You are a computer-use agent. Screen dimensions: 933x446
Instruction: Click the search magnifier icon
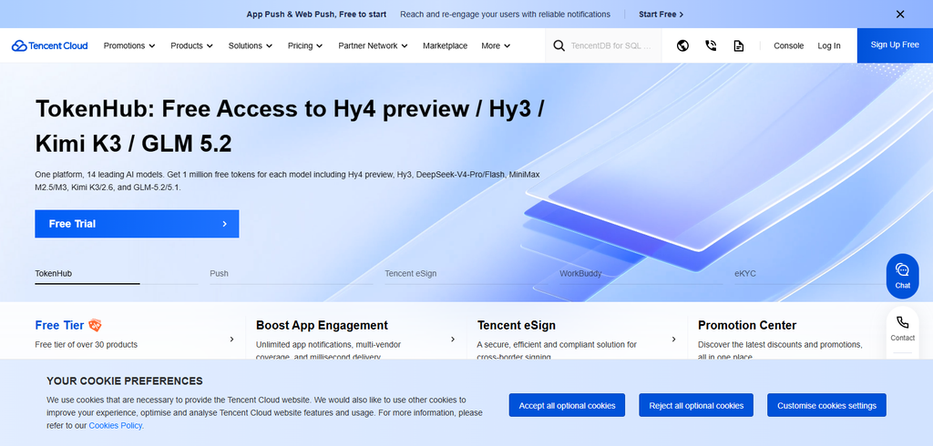pyautogui.click(x=559, y=46)
